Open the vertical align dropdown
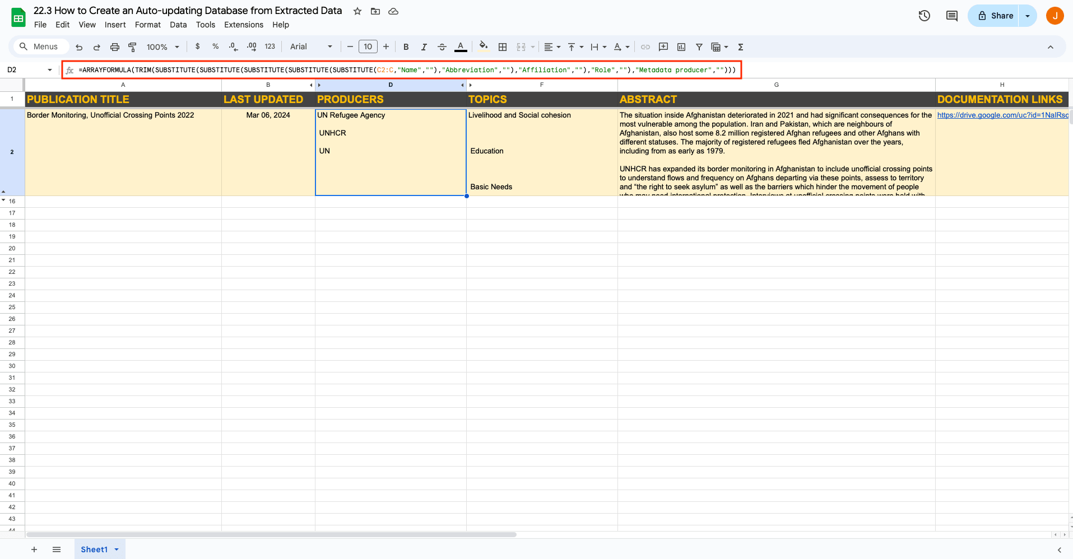The image size is (1073, 559). 575,47
